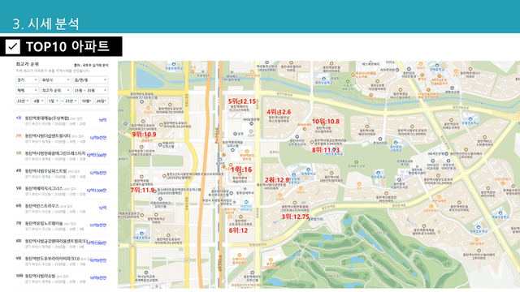The width and height of the screenshot is (520, 292).
Task: Open the 최고가 순위 sort dropdown
Action: click(x=56, y=90)
